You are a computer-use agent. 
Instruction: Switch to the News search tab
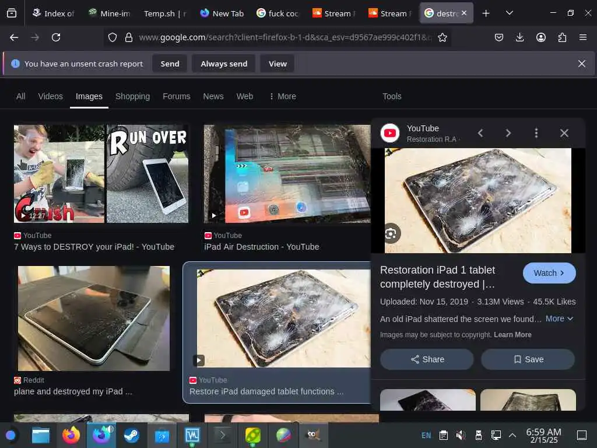coord(213,96)
